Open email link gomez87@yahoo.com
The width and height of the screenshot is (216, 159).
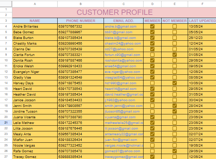pyautogui.click(x=122, y=151)
